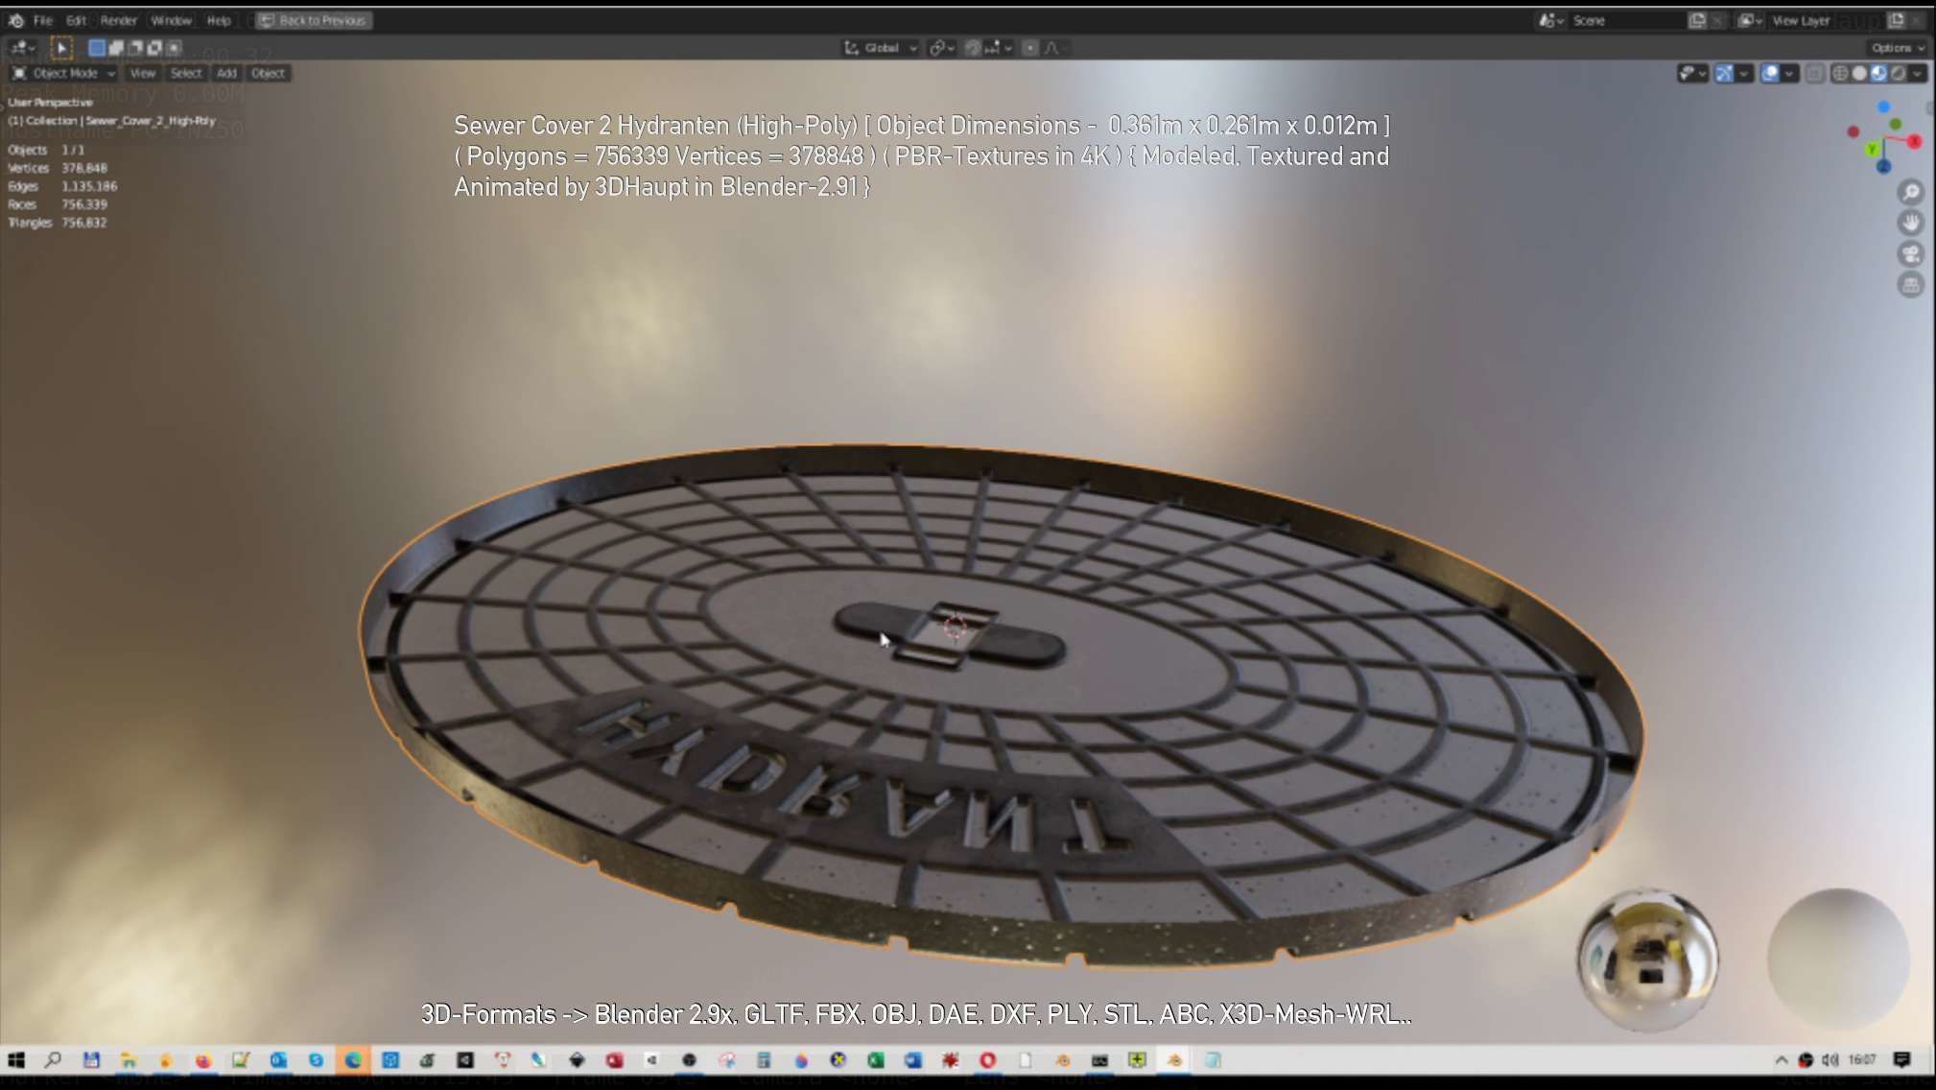
Task: Switch to rendered shading mode
Action: click(x=1898, y=73)
